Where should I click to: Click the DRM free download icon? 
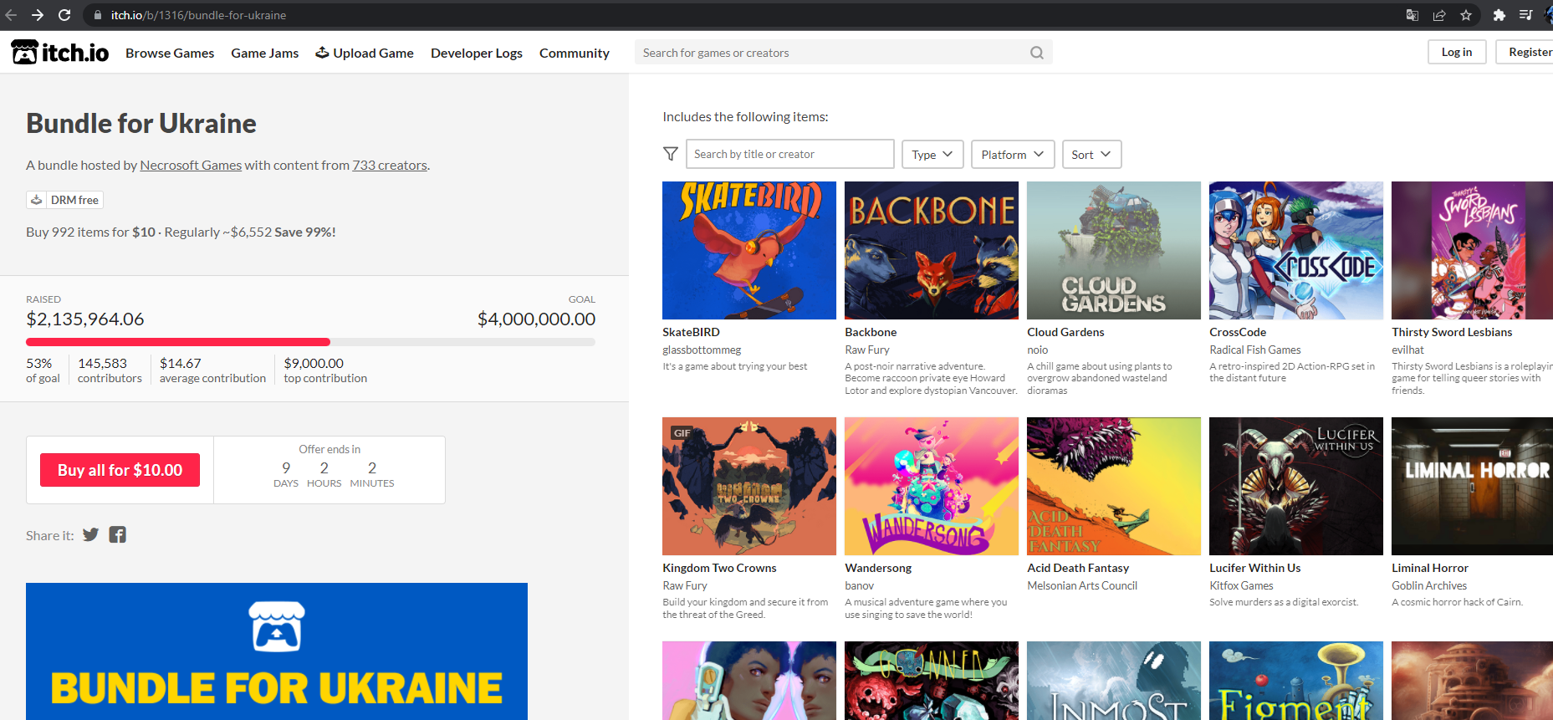(36, 200)
